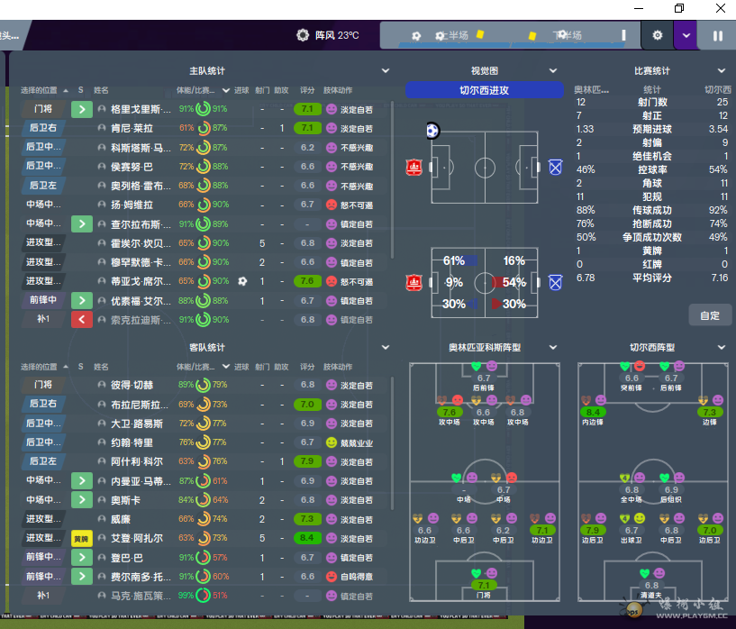Click the 自定 button under match stats
Image resolution: width=736 pixels, height=629 pixels.
pyautogui.click(x=709, y=315)
